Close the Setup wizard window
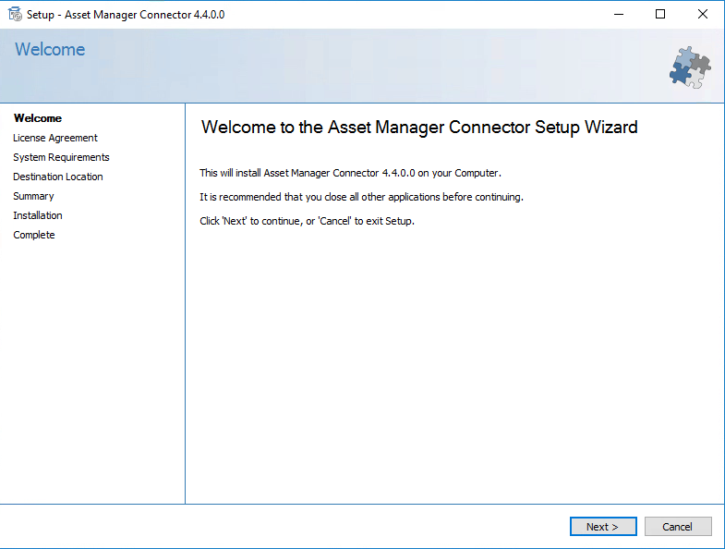The height and width of the screenshot is (549, 725). point(703,15)
